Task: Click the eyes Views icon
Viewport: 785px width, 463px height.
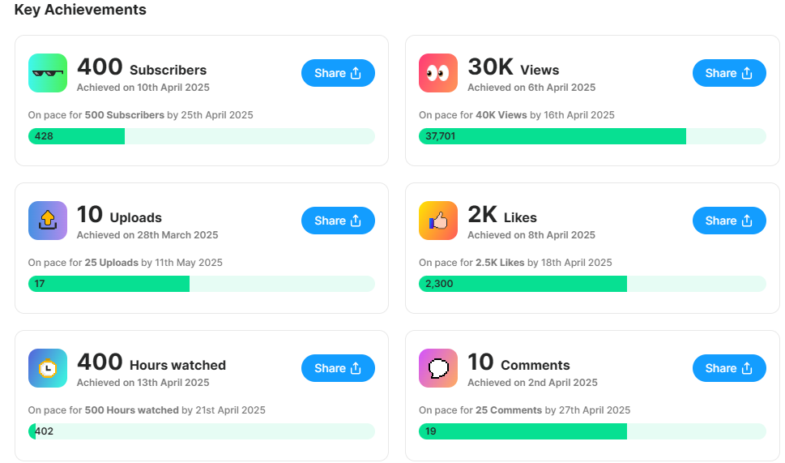Action: (x=438, y=73)
